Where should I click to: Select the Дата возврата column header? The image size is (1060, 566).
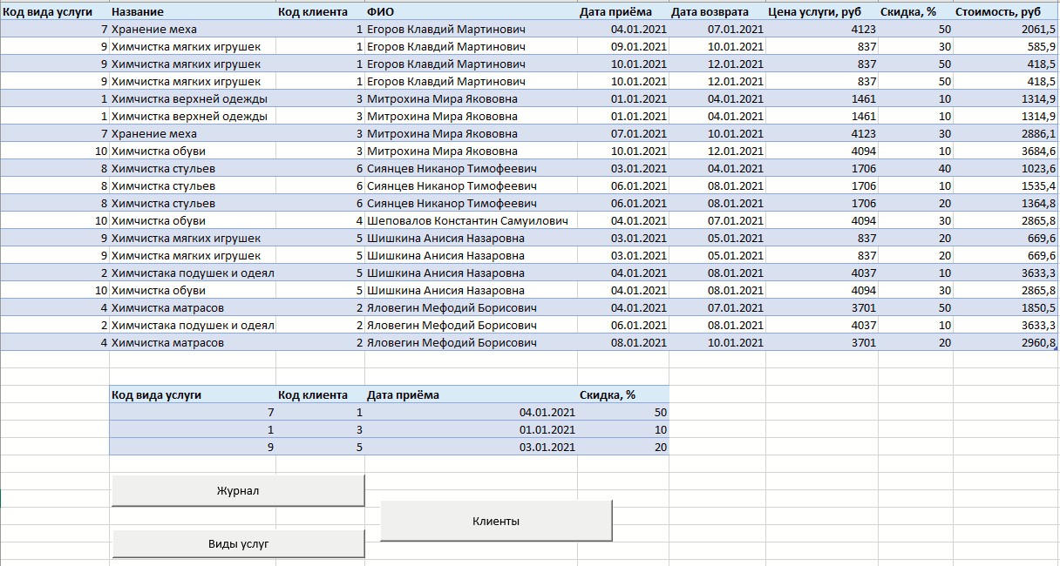pos(717,12)
